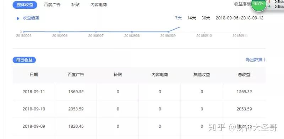This screenshot has width=284, height=139.
Task: Click the 每日收益 button
Action: coord(24,60)
